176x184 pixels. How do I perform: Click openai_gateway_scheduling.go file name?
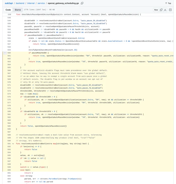[x=63, y=3]
